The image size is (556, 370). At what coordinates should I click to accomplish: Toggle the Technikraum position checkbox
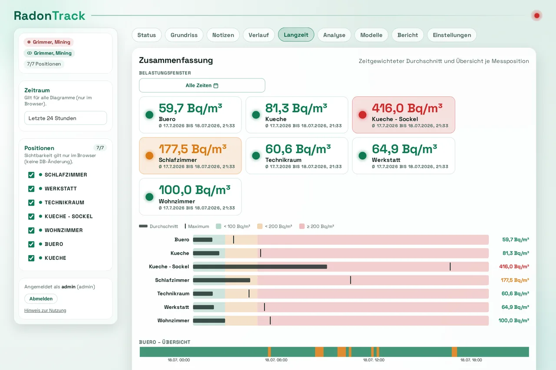point(31,203)
